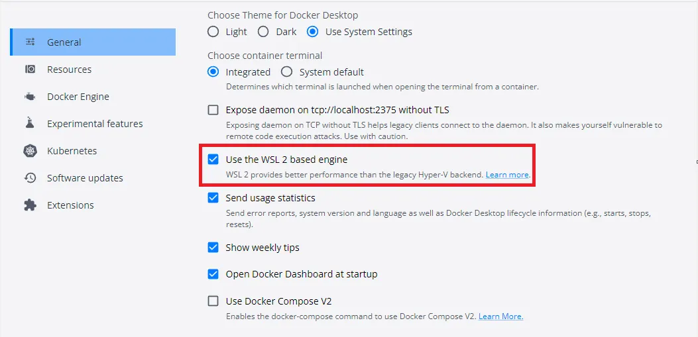
Task: Select the Integrated terminal radio button
Action: (213, 72)
